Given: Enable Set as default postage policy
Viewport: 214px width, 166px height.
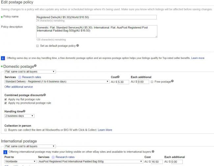Looking at the screenshot, I should coord(38,46).
